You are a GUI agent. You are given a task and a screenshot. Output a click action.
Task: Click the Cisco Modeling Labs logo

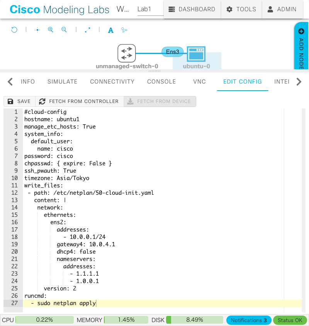[x=59, y=10]
